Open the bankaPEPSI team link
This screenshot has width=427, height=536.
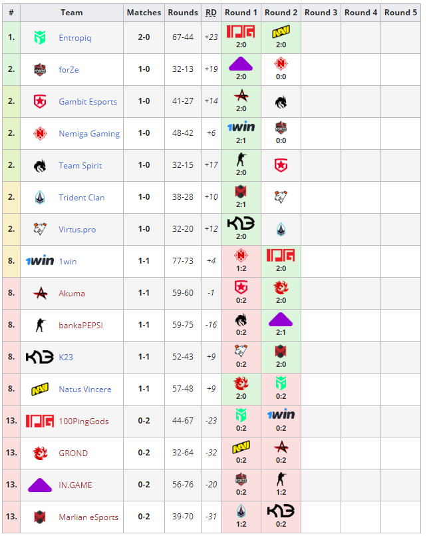point(80,326)
